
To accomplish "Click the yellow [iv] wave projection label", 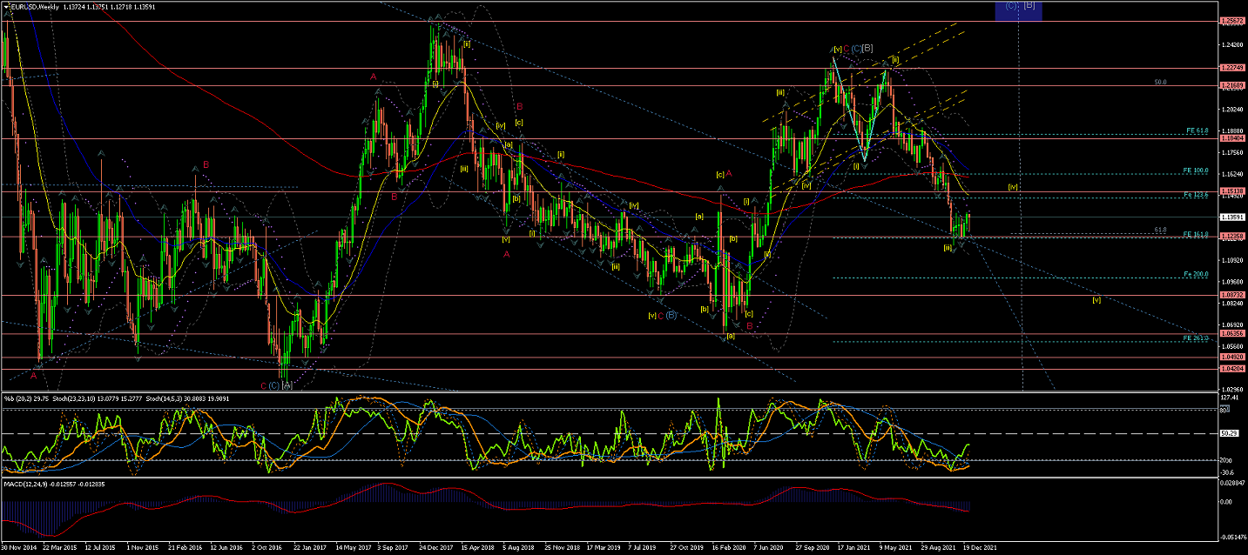I will point(1013,186).
